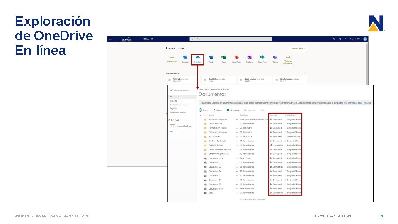Launch the SharePoint app icon

click(x=262, y=57)
